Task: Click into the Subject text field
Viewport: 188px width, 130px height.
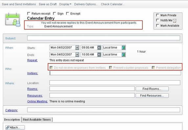Action: pos(104,38)
